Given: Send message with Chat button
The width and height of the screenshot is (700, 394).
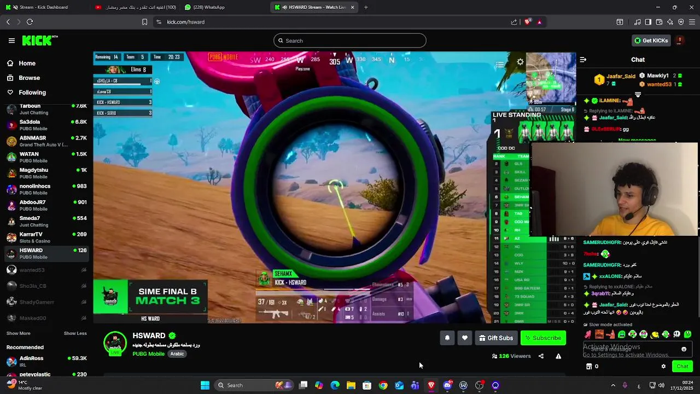Looking at the screenshot, I should pyautogui.click(x=682, y=367).
